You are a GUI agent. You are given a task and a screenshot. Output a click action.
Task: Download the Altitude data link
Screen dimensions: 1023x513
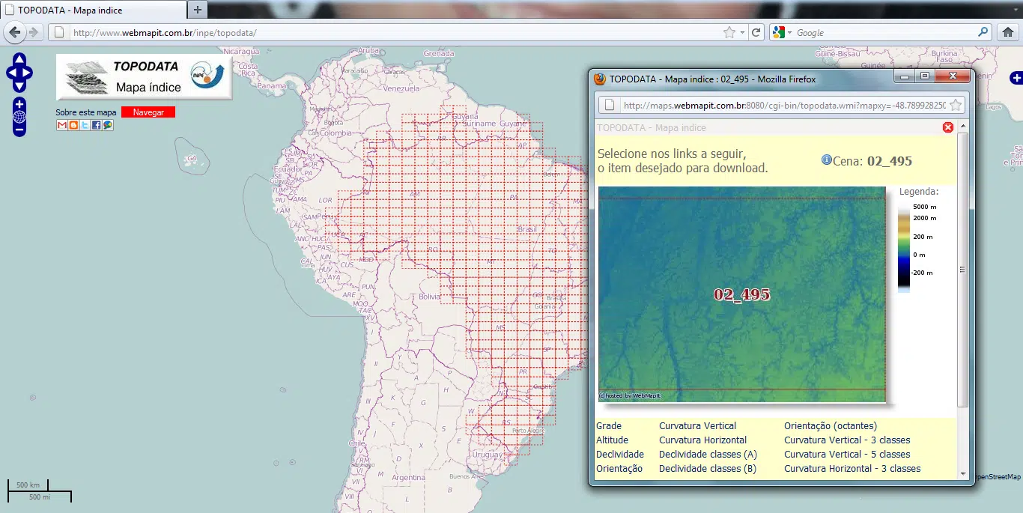point(612,440)
